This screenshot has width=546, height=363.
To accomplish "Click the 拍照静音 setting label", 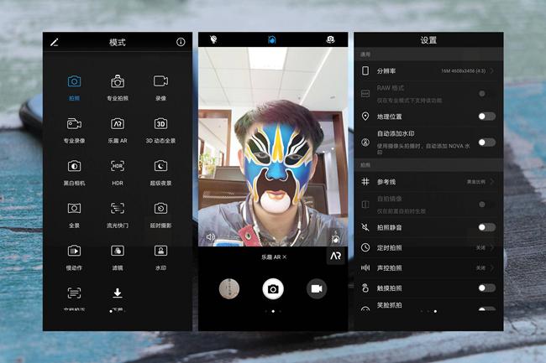I will coord(389,227).
